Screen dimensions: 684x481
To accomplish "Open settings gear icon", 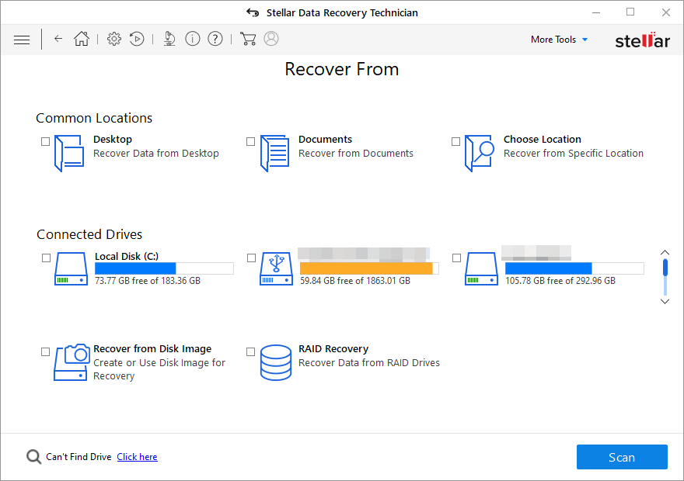I will click(113, 39).
